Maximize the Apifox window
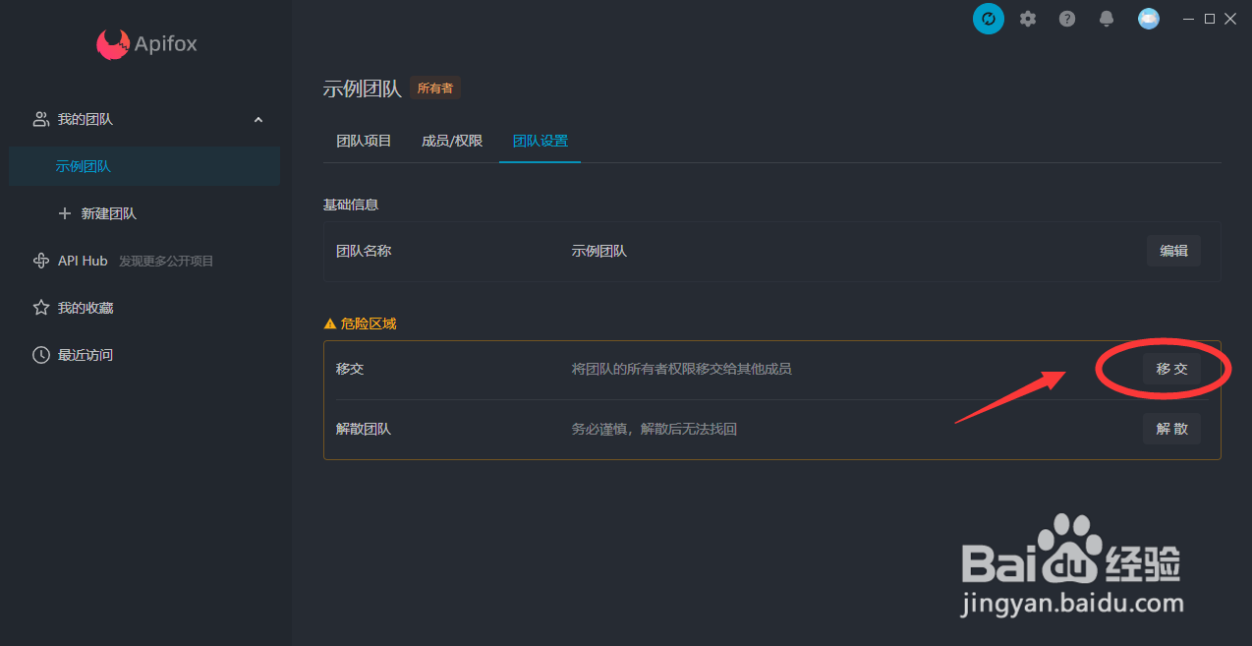Screen dimensions: 1252x646 (1210, 19)
